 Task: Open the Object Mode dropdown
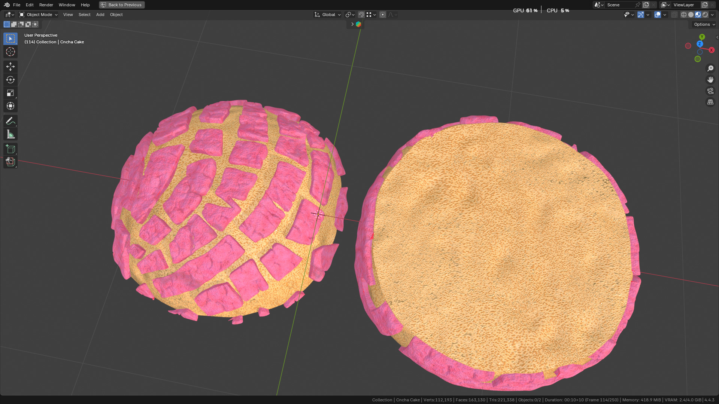pos(39,15)
